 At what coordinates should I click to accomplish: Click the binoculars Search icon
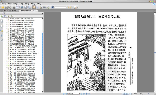point(53,7)
